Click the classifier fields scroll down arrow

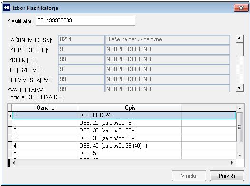pyautogui.click(x=240, y=87)
